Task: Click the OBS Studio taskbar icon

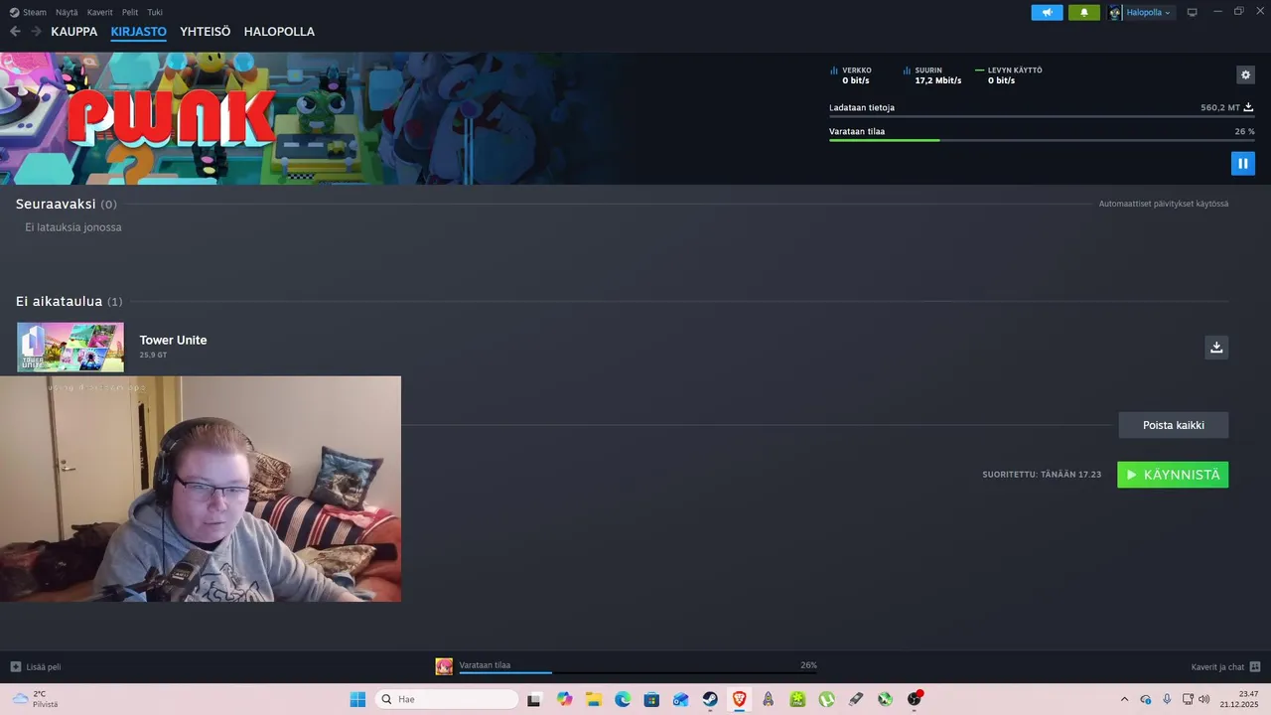Action: click(x=915, y=699)
